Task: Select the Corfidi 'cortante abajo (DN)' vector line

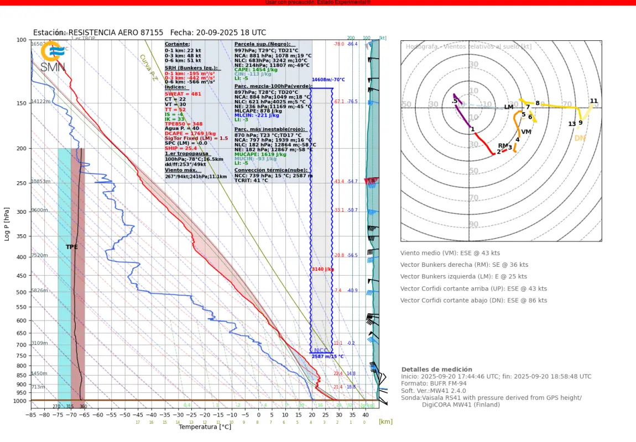Action: click(474, 301)
